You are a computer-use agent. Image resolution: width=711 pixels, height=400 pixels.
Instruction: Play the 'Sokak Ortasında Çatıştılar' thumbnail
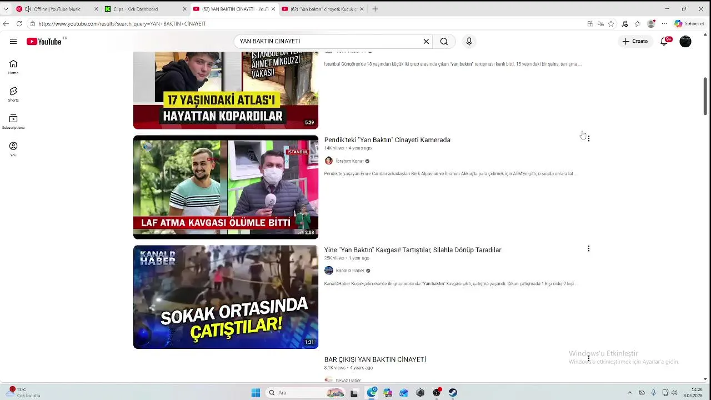(x=226, y=297)
